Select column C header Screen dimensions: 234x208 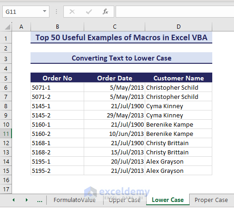115,27
